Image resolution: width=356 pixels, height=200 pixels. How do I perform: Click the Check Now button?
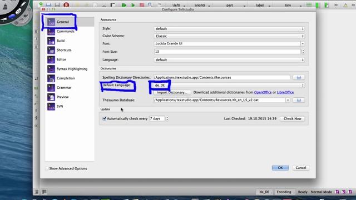coord(293,118)
